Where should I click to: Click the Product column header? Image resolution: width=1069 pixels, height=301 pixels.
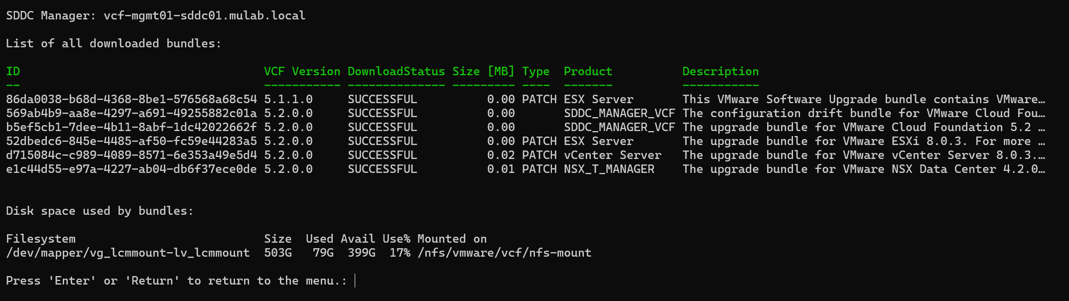click(588, 71)
